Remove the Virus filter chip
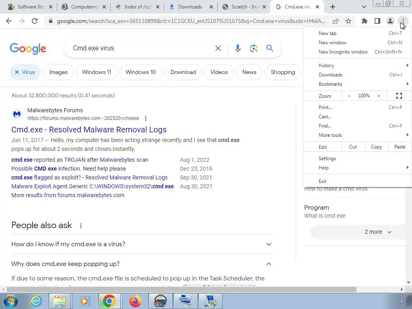The image size is (412, 309). click(17, 72)
